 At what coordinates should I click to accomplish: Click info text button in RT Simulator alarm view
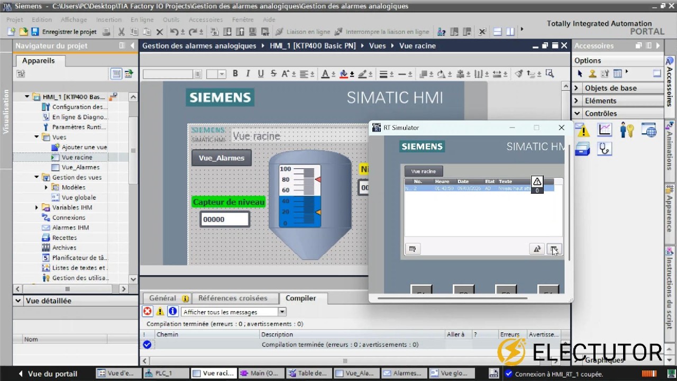[x=413, y=249]
